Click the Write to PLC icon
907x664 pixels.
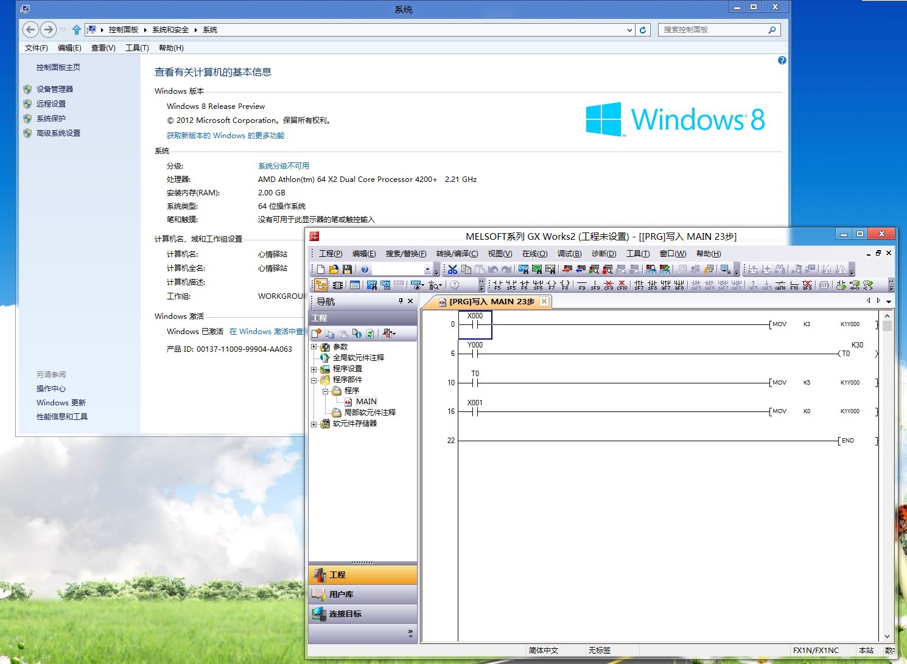(567, 269)
